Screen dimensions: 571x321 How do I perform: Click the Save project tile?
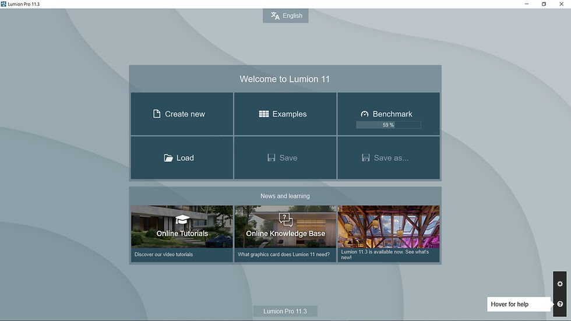click(285, 158)
